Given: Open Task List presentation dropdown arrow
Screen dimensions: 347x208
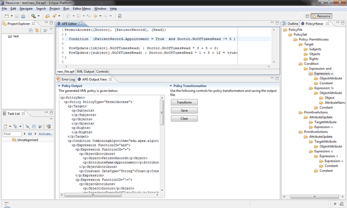Looking at the screenshot, I should pos(21,126).
